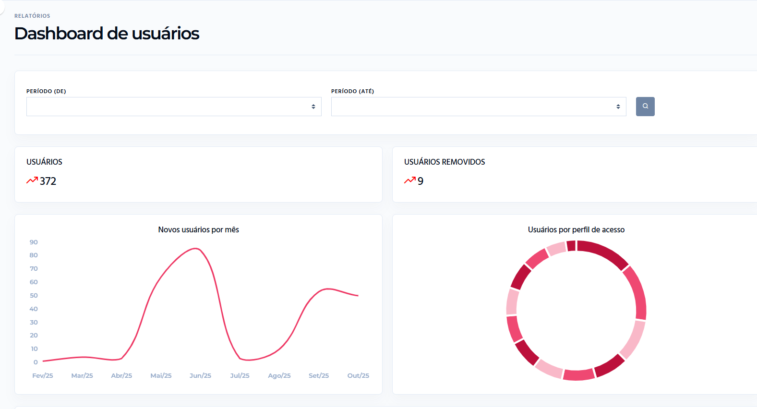
Task: Click the Fev/25 label on the chart axis
Action: [43, 375]
